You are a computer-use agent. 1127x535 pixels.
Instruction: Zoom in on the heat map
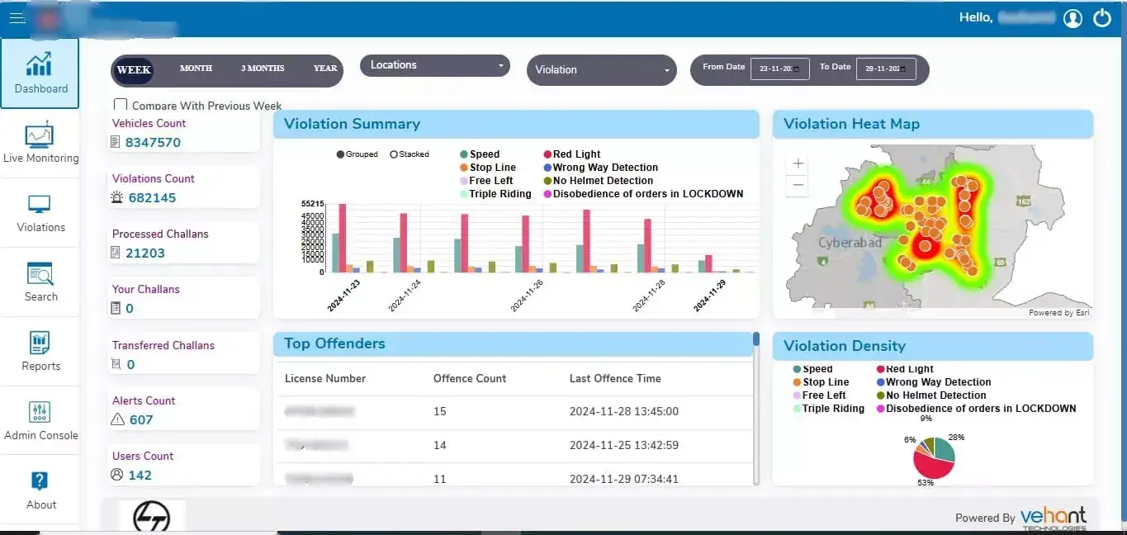[798, 163]
